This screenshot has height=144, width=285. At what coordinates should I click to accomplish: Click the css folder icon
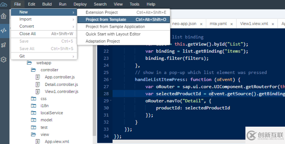[x=33, y=99]
